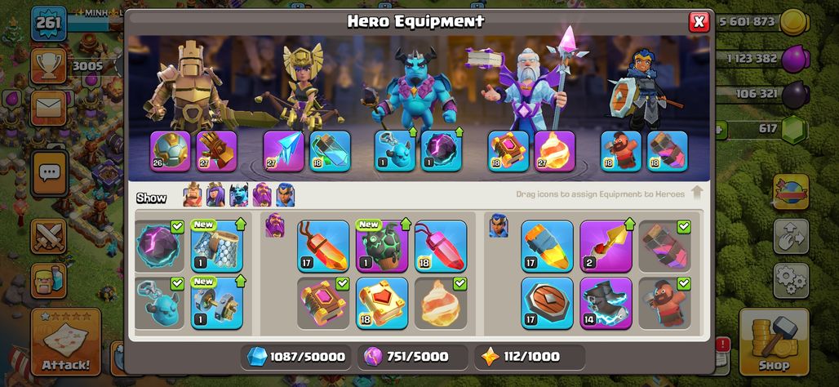
Task: Open the Shop button
Action: click(773, 342)
